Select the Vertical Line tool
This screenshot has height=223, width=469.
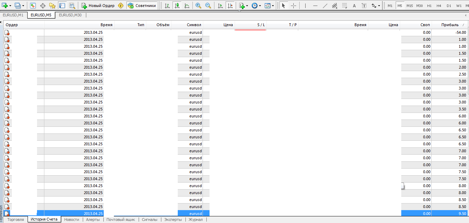tap(305, 6)
